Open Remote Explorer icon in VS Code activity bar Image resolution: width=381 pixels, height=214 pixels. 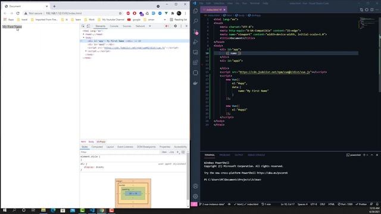pos(196,52)
